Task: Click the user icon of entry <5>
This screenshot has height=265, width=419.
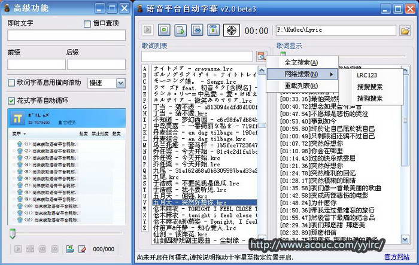Action: (20, 172)
